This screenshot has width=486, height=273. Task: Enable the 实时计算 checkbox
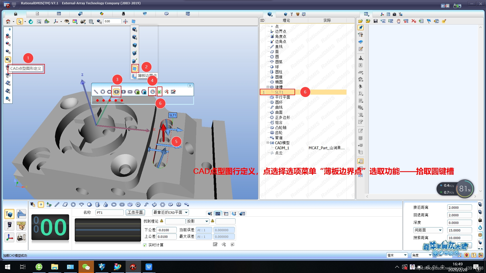tap(144, 245)
